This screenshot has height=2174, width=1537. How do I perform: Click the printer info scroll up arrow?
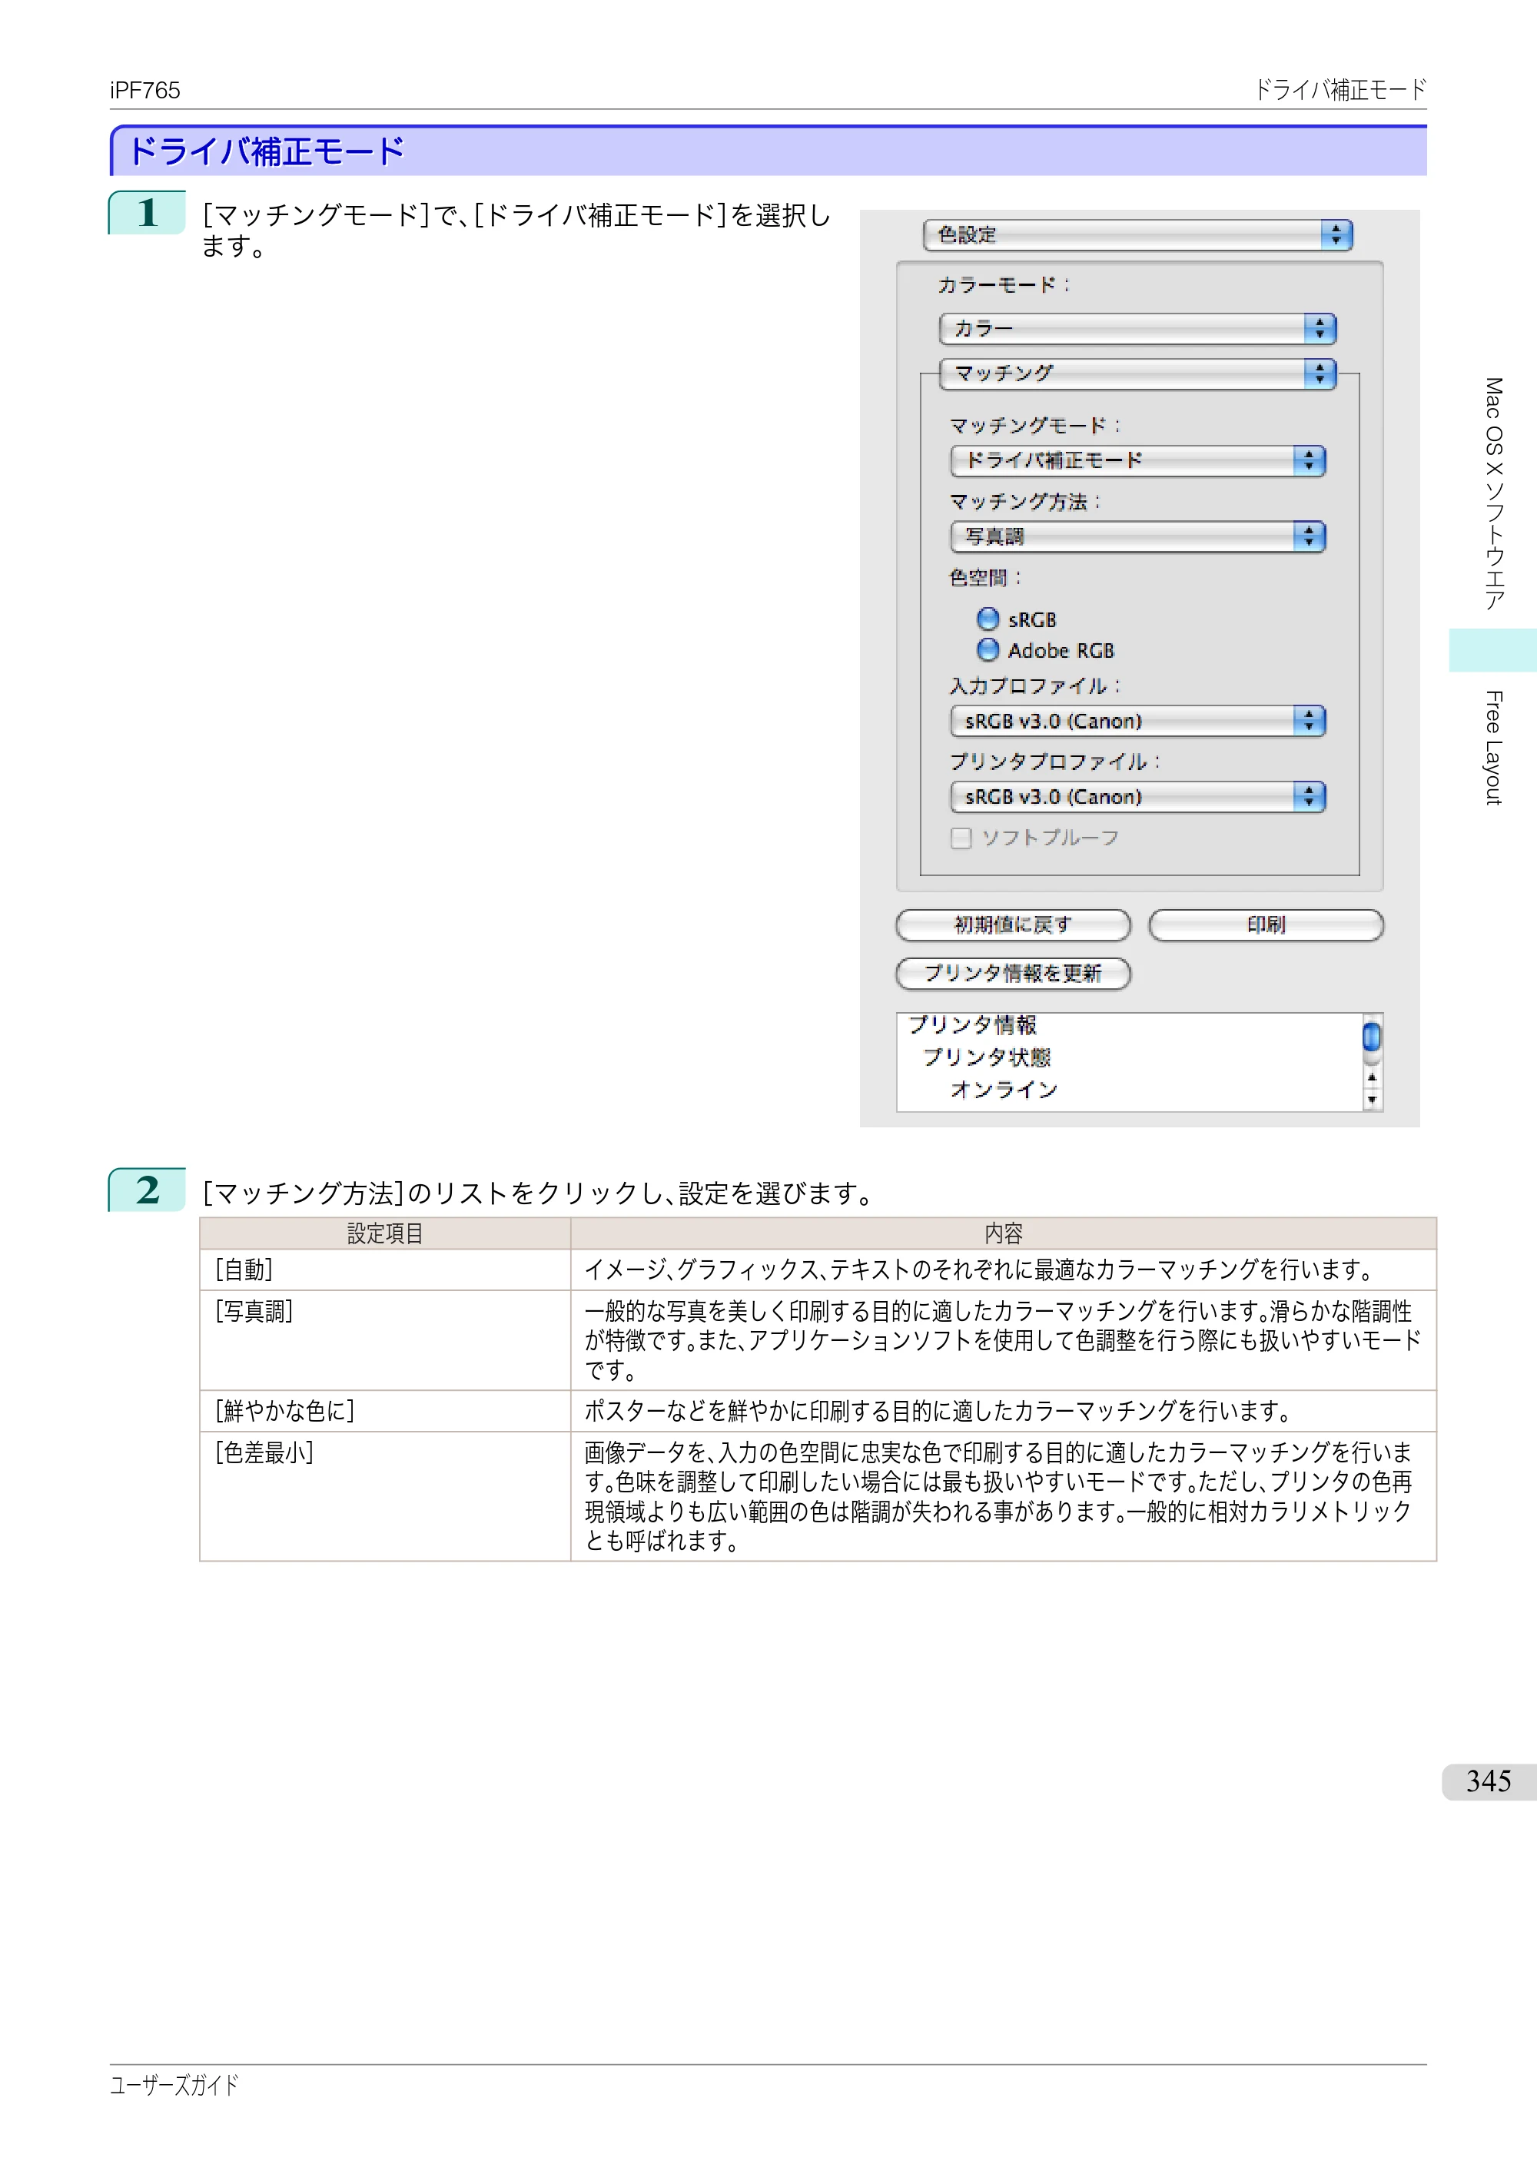[x=1371, y=1077]
